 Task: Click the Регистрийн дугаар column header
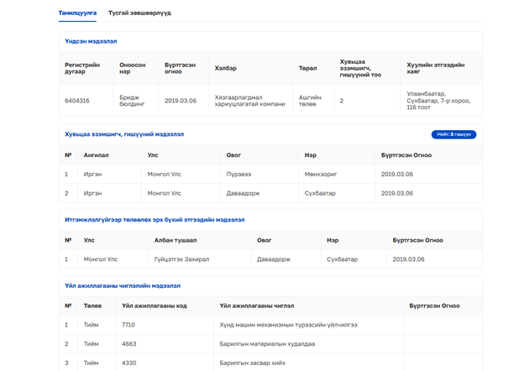[x=82, y=68]
